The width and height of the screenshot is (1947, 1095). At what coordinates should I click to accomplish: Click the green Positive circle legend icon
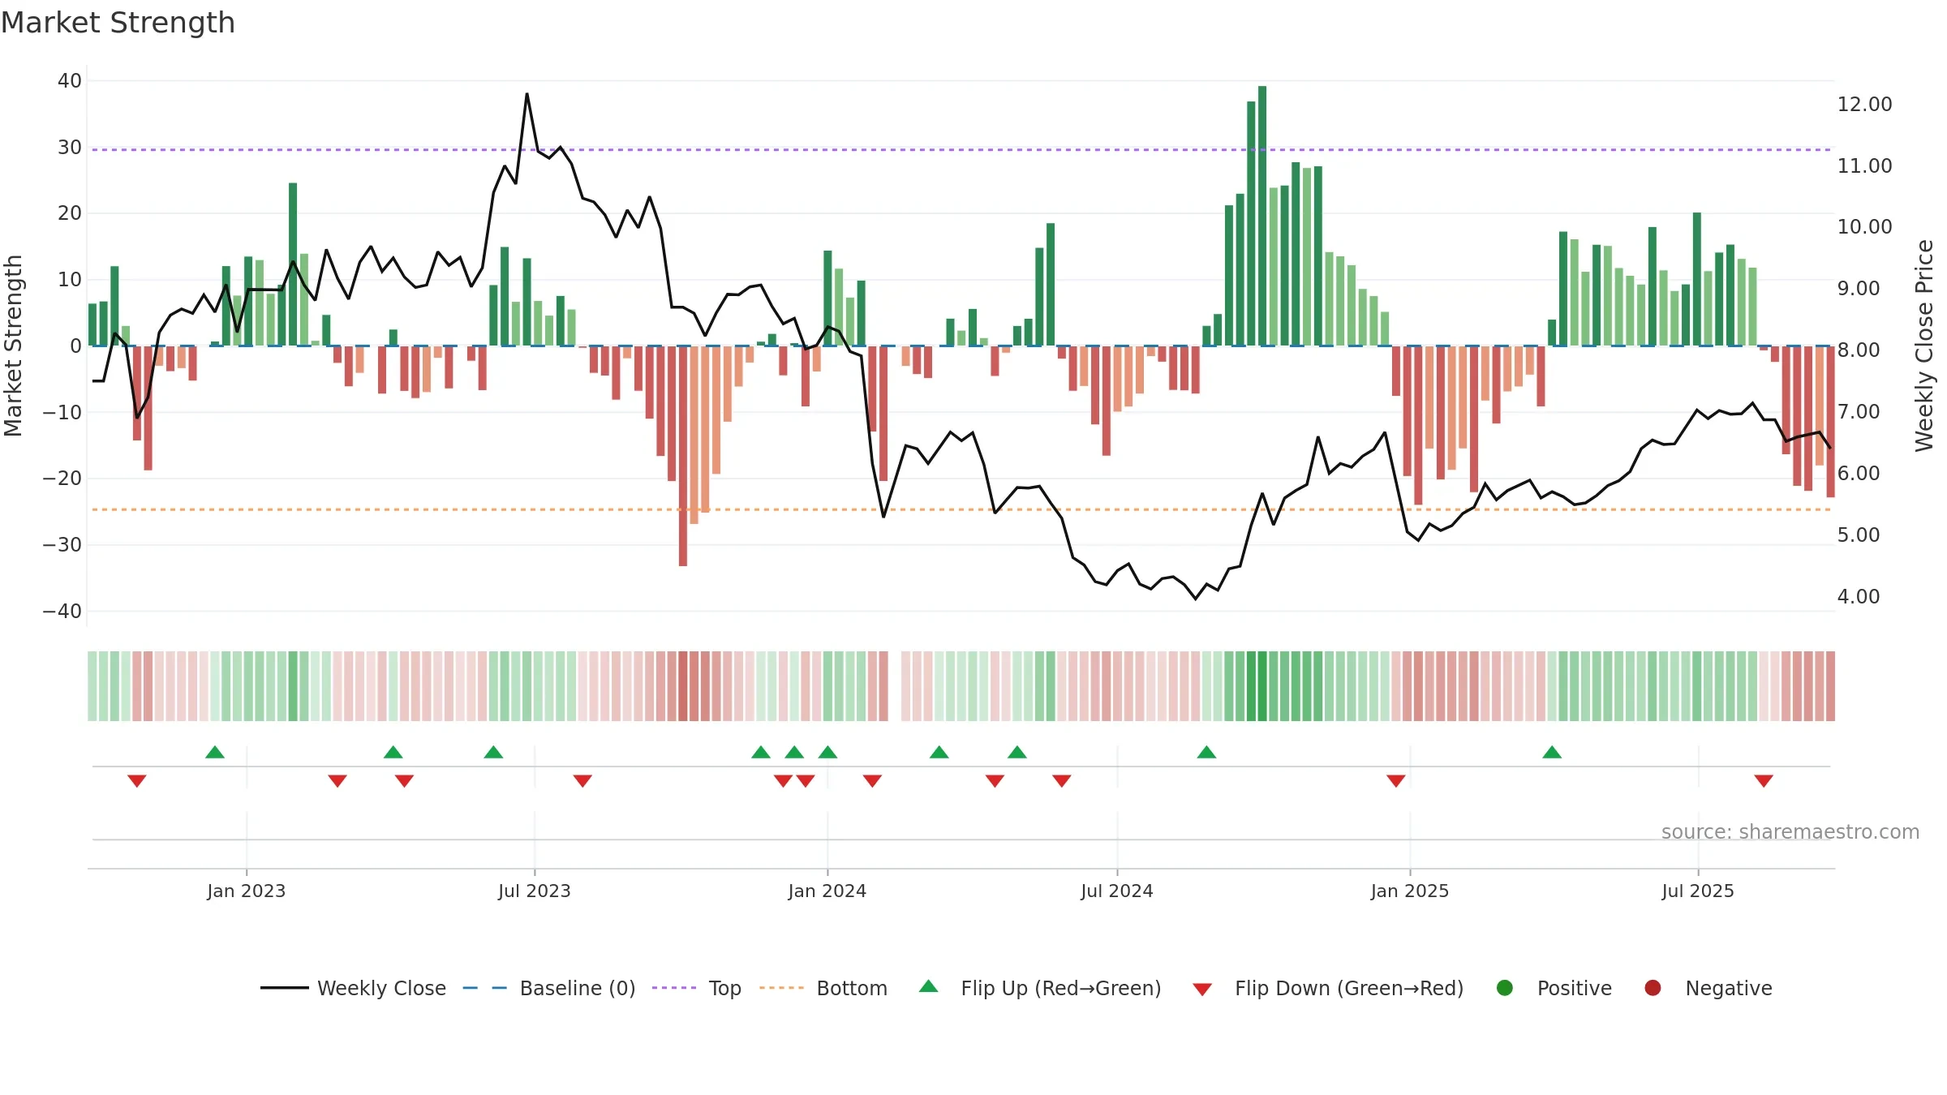(1505, 988)
